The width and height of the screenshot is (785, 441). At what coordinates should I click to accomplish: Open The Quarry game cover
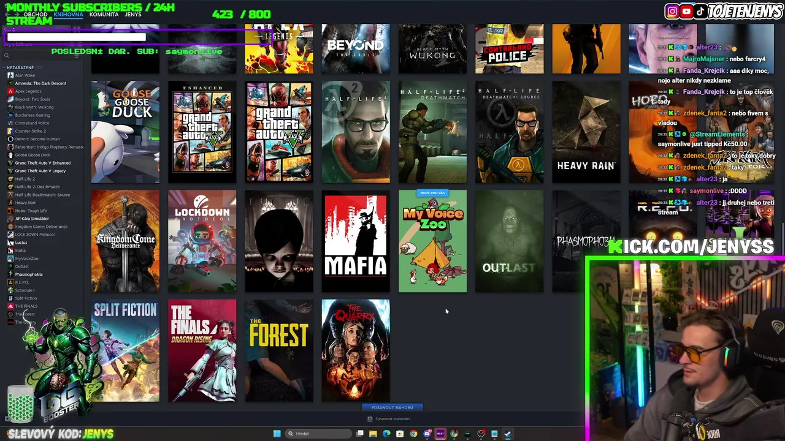click(356, 350)
